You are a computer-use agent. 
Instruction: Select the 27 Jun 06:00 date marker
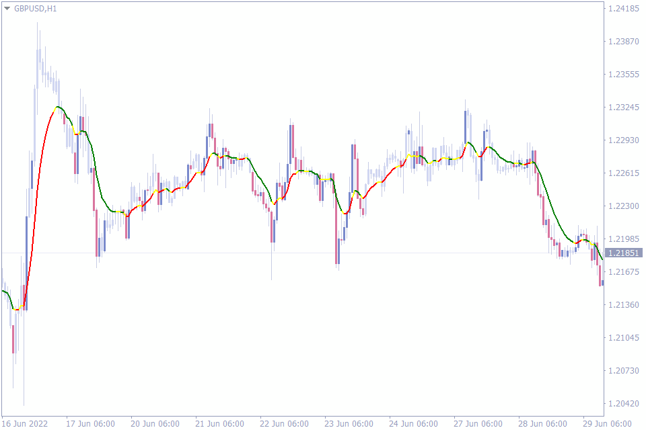479,424
